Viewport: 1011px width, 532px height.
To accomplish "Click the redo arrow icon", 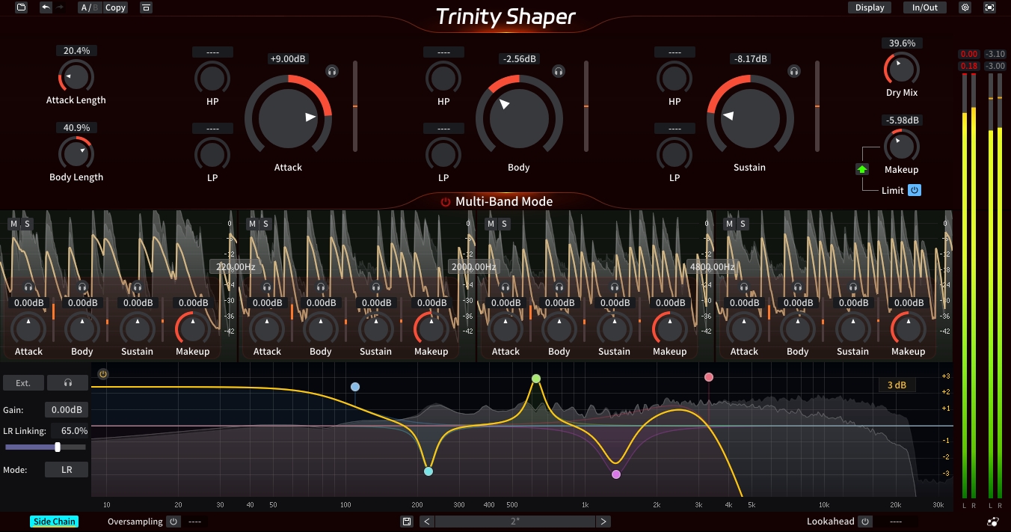I will 60,7.
